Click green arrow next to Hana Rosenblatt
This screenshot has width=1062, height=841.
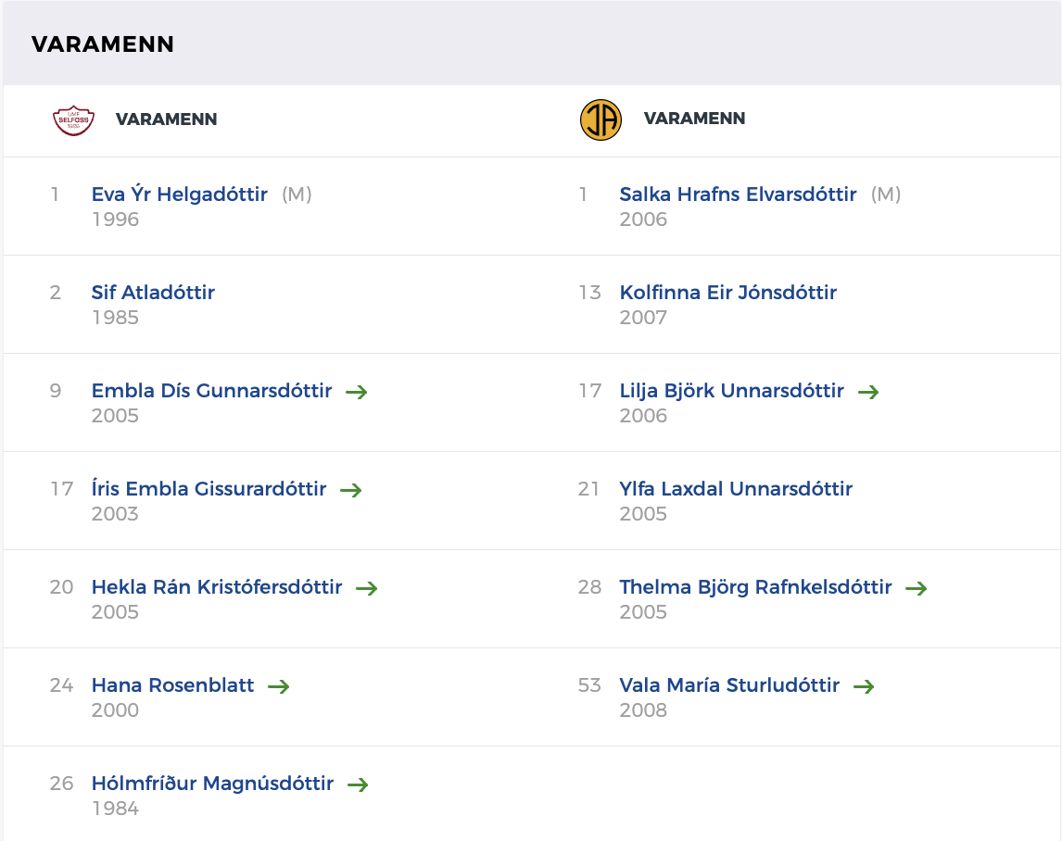[x=279, y=686]
